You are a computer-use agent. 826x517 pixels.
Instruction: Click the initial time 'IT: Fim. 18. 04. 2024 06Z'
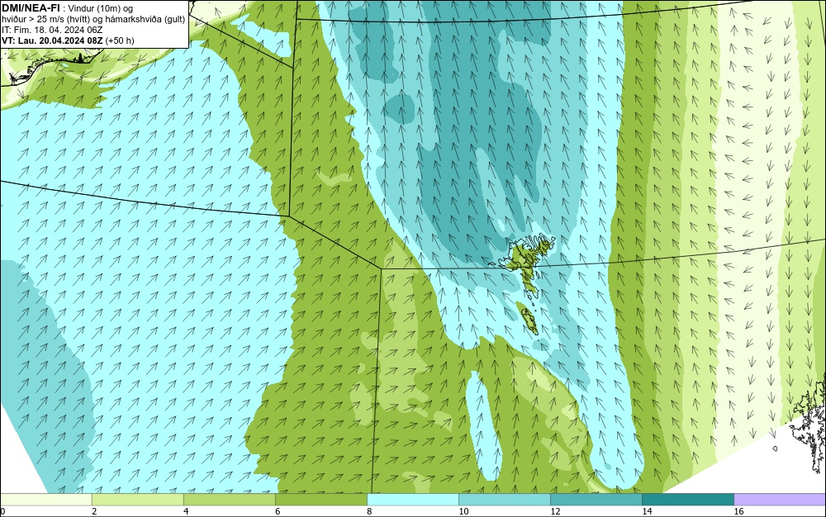coord(51,30)
